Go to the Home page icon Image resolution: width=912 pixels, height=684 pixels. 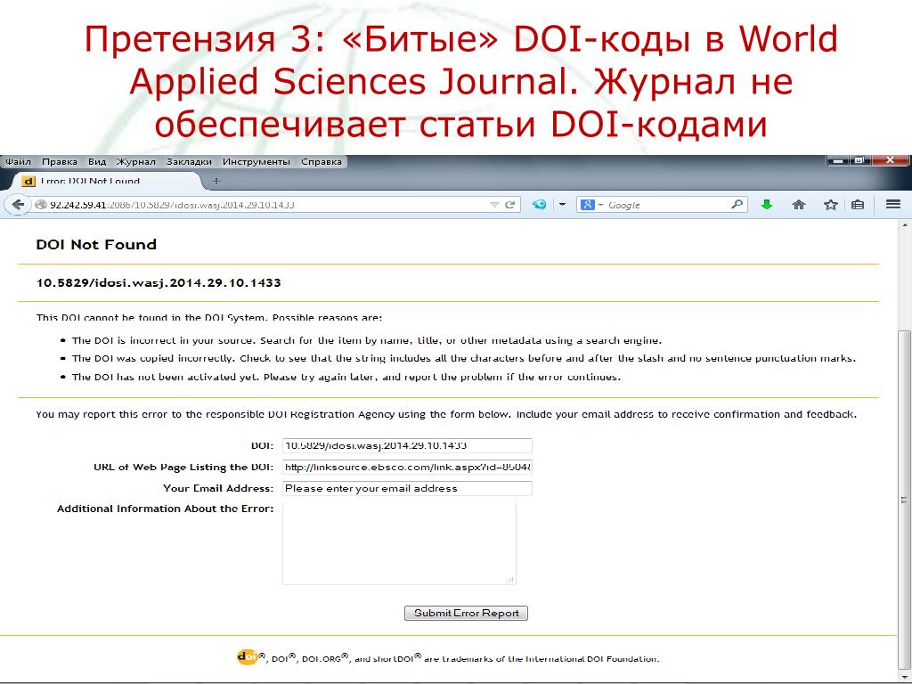coord(799,205)
